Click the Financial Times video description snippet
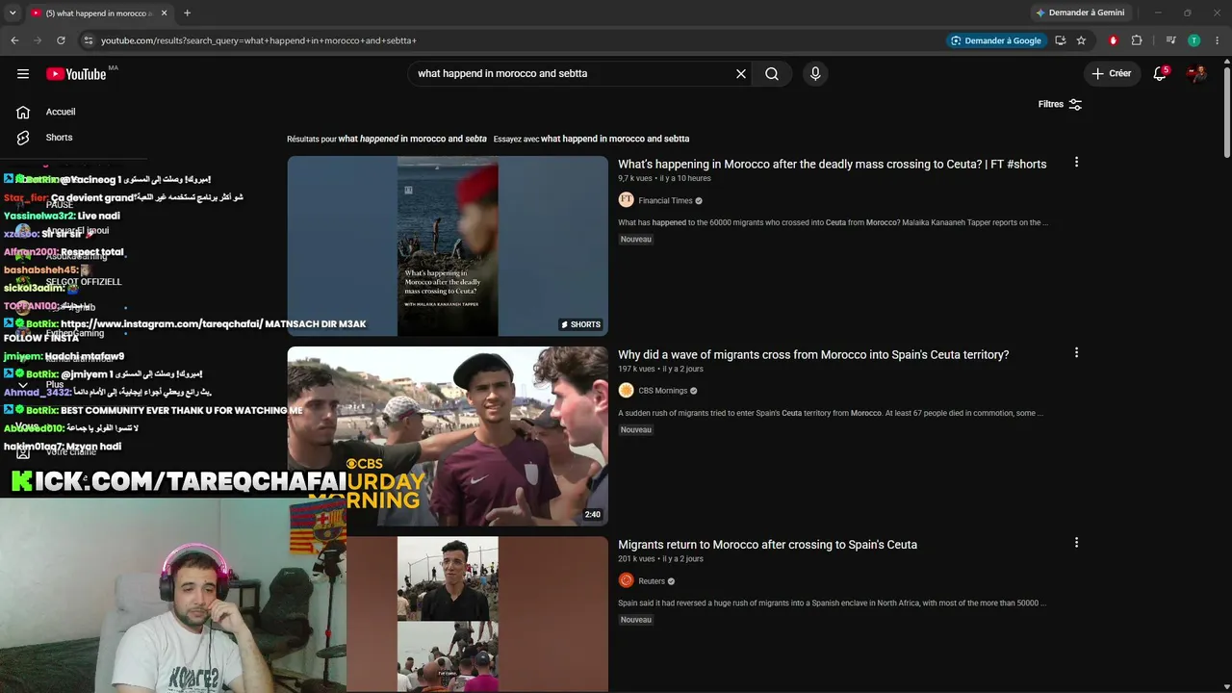 833,222
